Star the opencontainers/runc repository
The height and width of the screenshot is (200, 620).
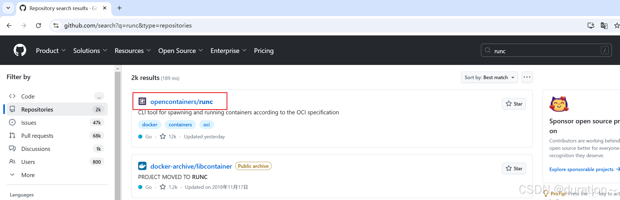514,104
